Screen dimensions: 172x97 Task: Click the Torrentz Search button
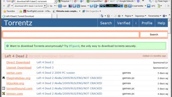click(x=154, y=34)
